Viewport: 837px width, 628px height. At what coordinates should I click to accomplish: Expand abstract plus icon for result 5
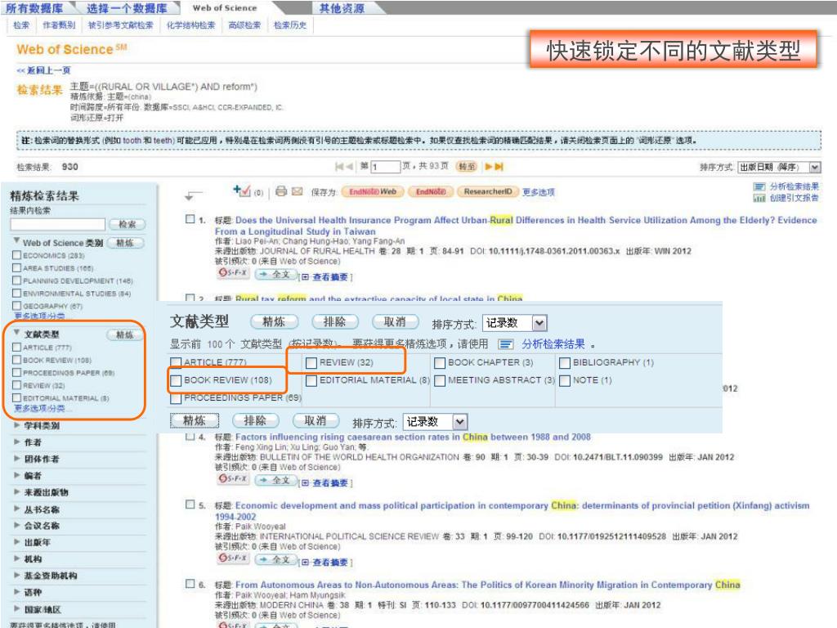(x=305, y=563)
